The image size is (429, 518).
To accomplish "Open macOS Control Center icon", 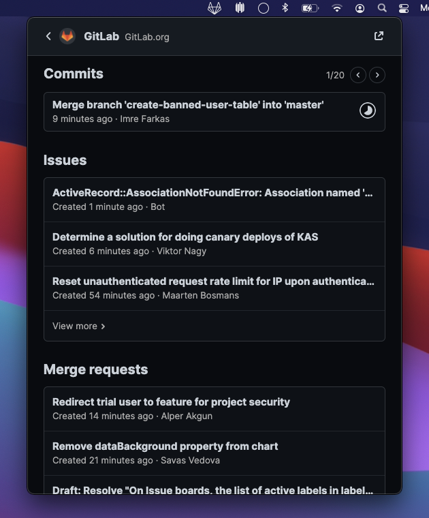I will (x=404, y=8).
